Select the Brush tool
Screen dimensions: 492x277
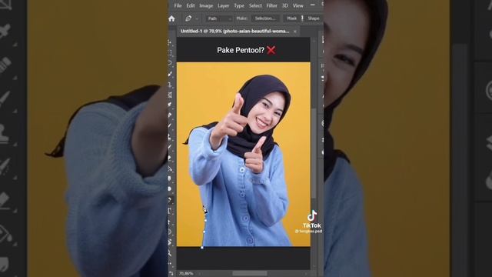pos(170,125)
